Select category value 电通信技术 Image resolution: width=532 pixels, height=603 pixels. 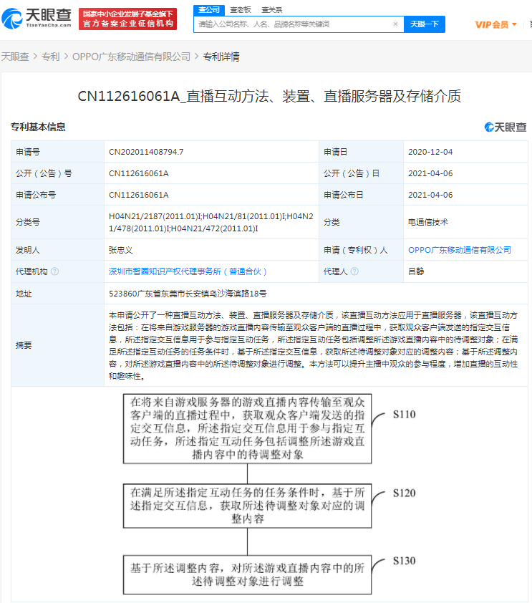click(428, 222)
